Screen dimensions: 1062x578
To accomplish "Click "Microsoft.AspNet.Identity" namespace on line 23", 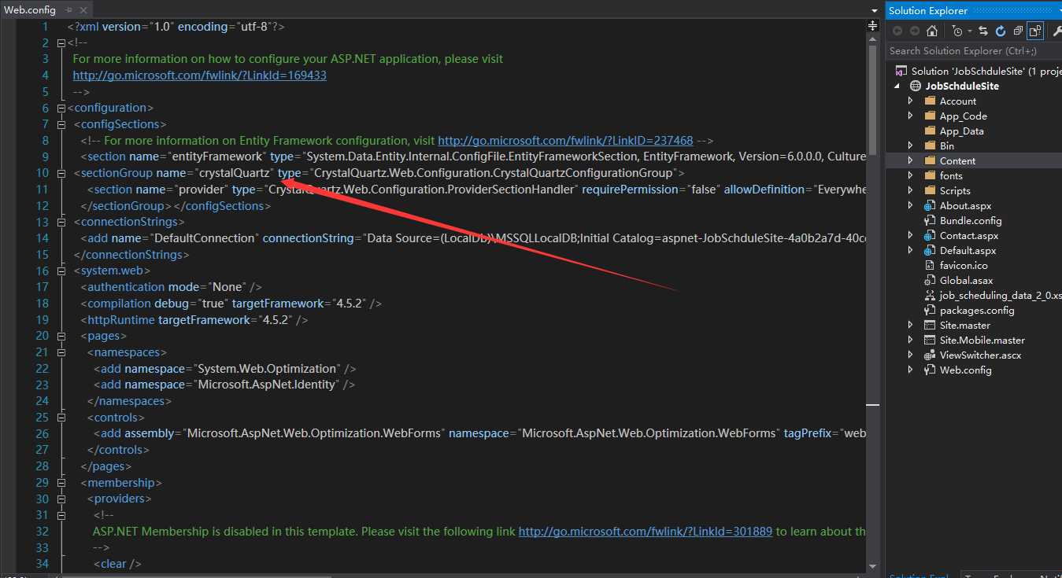I will click(x=265, y=385).
